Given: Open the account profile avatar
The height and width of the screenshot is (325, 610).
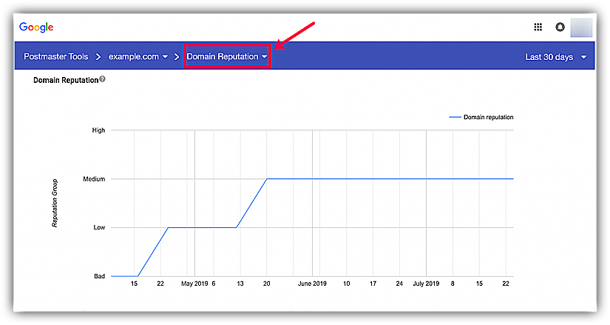Looking at the screenshot, I should click(581, 27).
